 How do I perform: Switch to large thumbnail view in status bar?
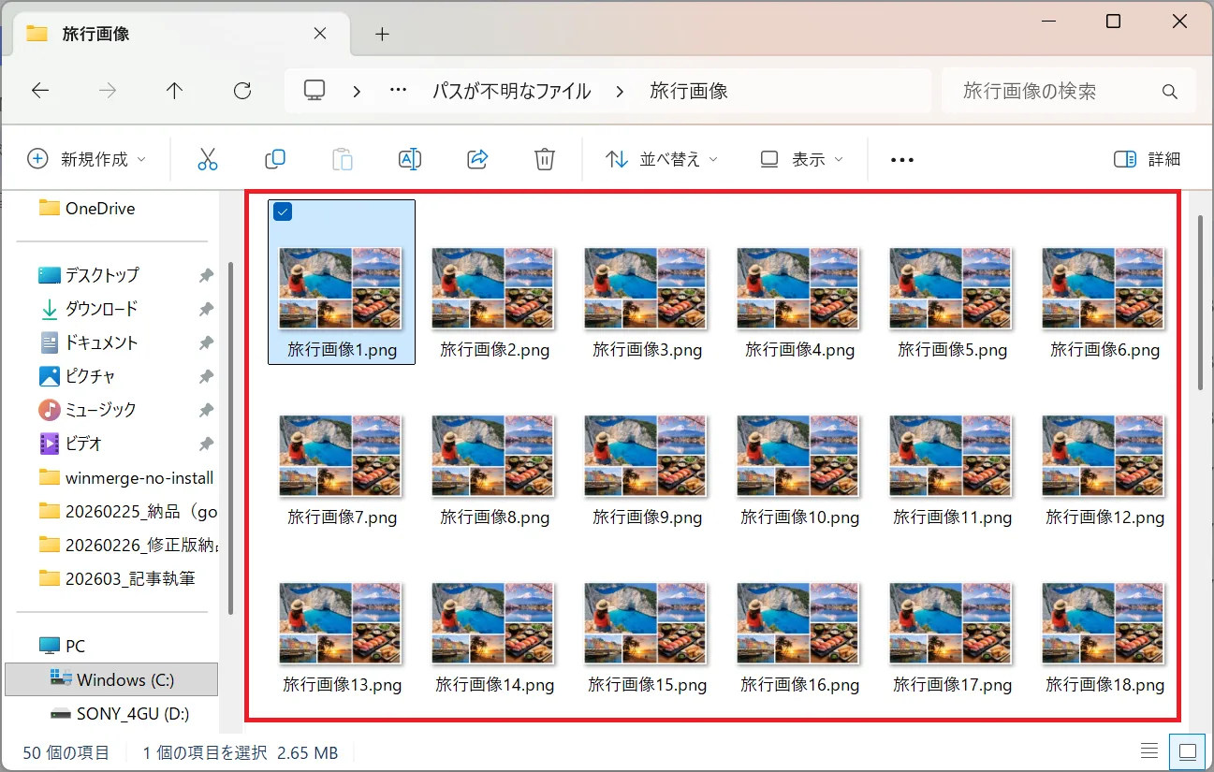tap(1187, 751)
